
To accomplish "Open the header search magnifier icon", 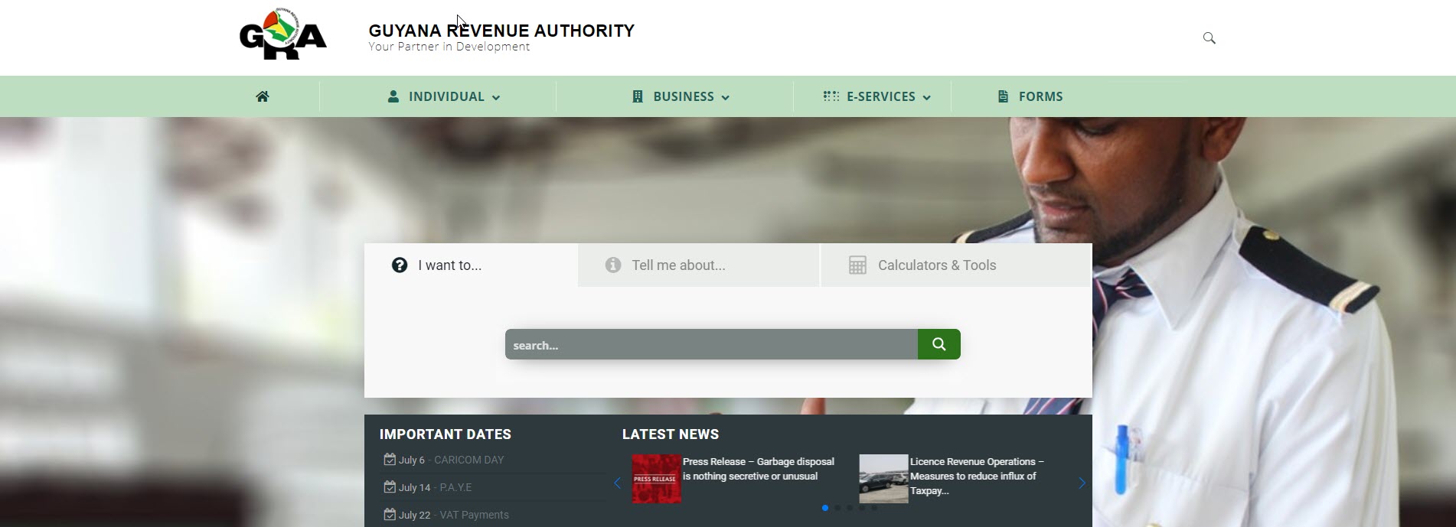I will click(x=1209, y=38).
